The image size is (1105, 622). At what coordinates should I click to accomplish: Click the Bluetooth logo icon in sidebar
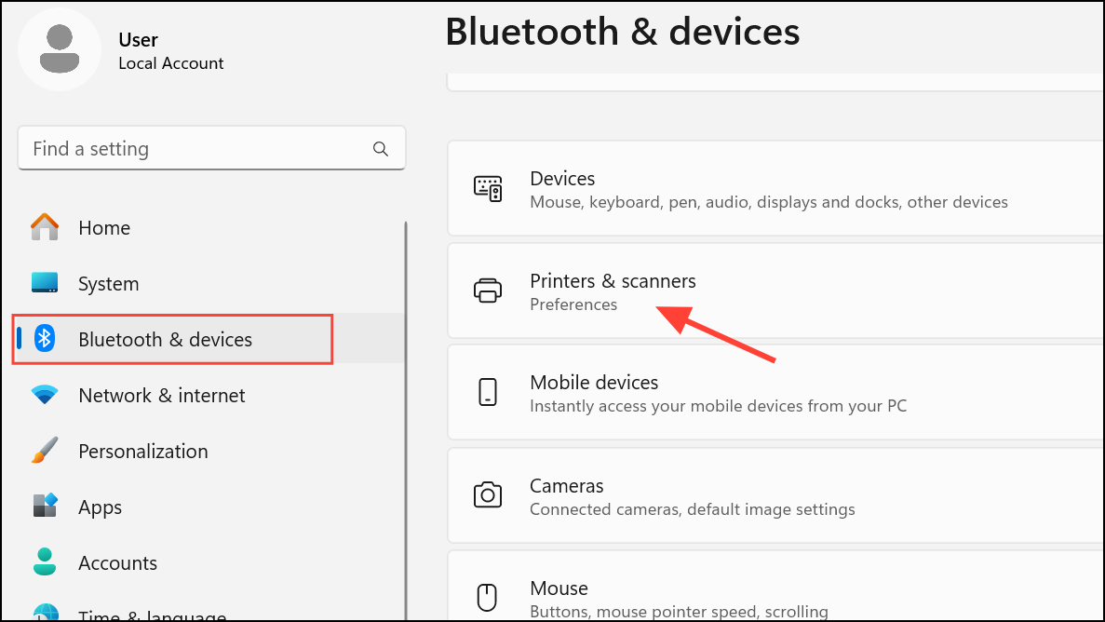point(45,339)
